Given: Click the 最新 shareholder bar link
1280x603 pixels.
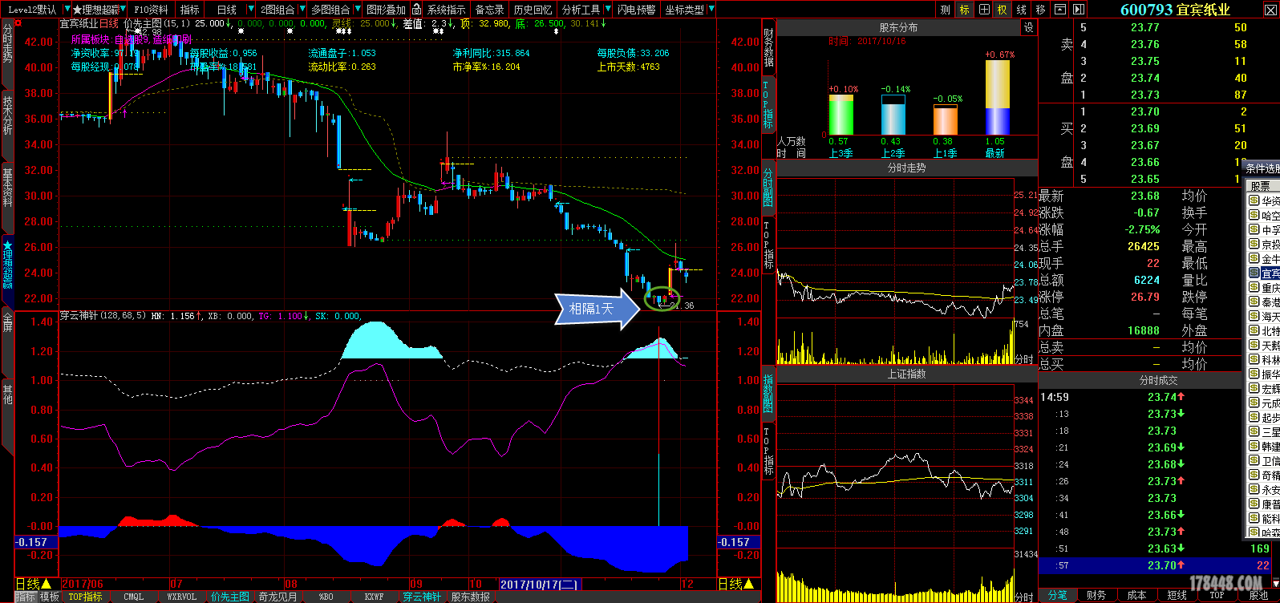Looking at the screenshot, I should pyautogui.click(x=994, y=153).
